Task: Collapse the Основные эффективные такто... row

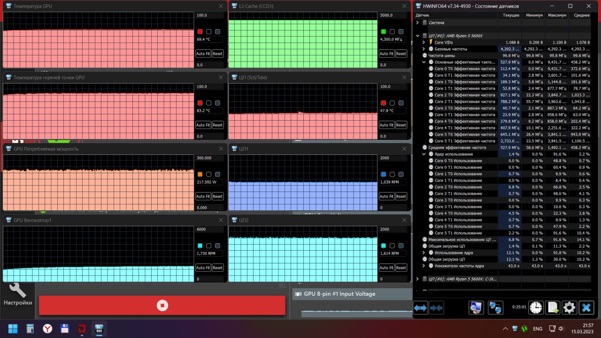Action: [424, 62]
